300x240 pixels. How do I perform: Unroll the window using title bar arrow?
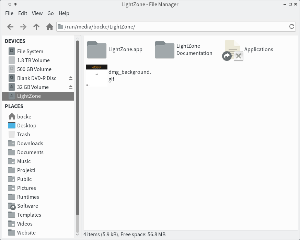(x=16, y=4)
